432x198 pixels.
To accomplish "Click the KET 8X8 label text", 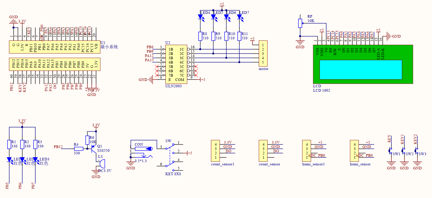I will [173, 174].
